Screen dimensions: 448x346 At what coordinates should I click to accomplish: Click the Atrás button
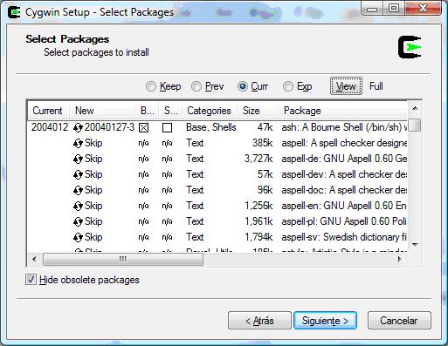point(259,321)
